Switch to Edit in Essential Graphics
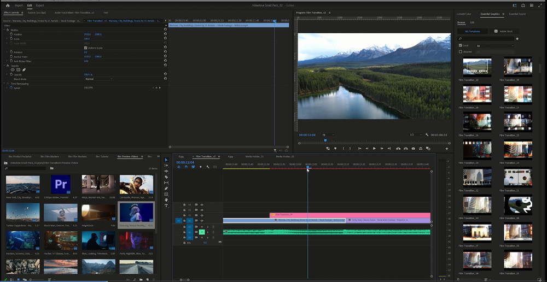 click(472, 22)
